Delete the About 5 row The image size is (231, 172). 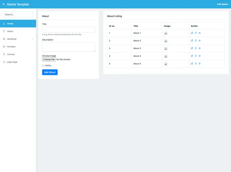coord(196,63)
